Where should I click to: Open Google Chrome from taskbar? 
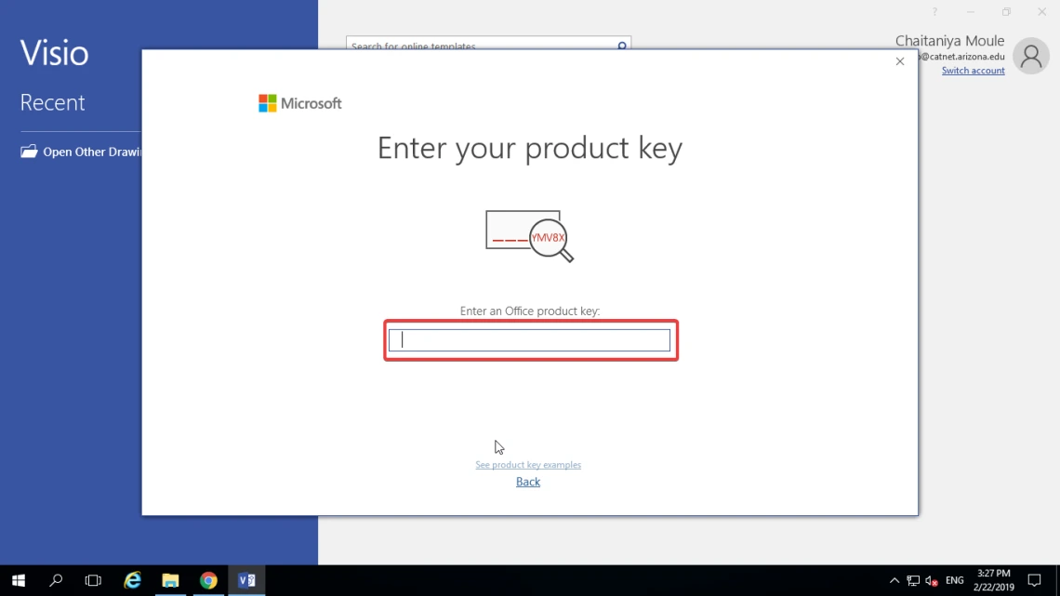[x=208, y=580]
